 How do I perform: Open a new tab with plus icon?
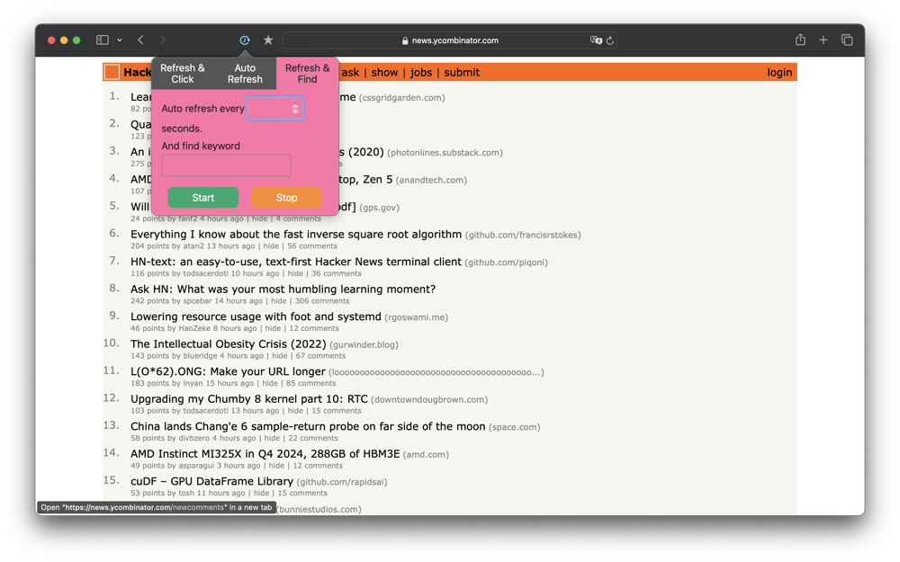823,40
